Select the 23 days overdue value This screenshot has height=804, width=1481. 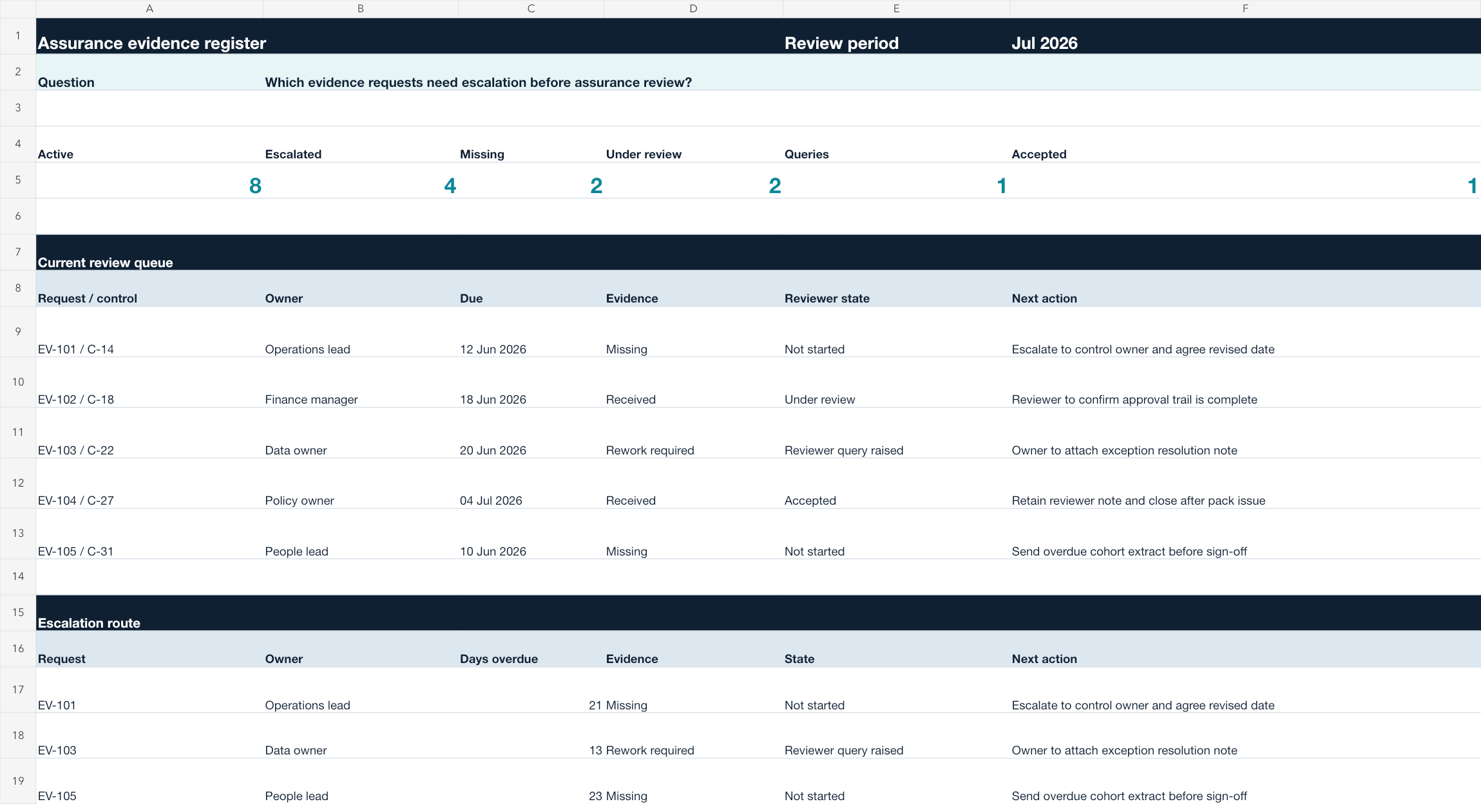tap(531, 781)
